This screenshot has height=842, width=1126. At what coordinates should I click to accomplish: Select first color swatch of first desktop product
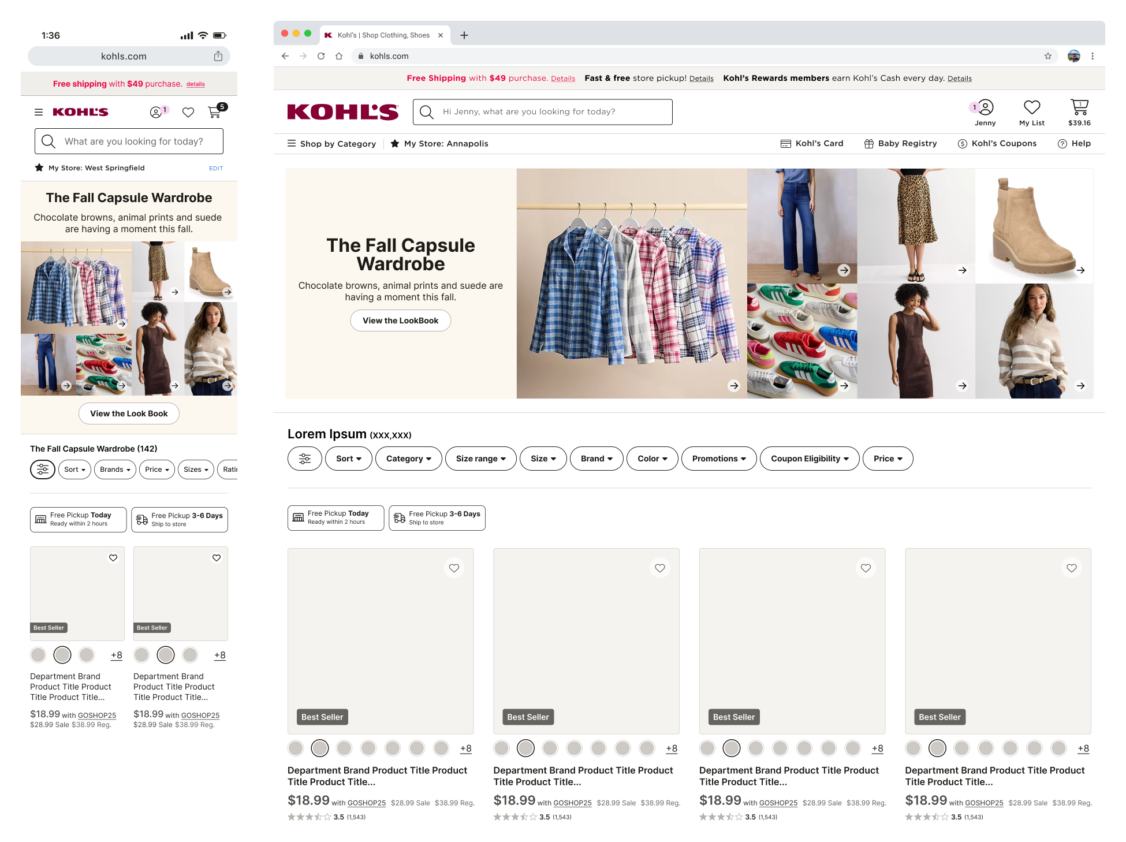coord(296,748)
